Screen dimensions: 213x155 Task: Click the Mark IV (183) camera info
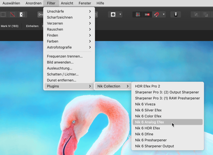(9, 26)
